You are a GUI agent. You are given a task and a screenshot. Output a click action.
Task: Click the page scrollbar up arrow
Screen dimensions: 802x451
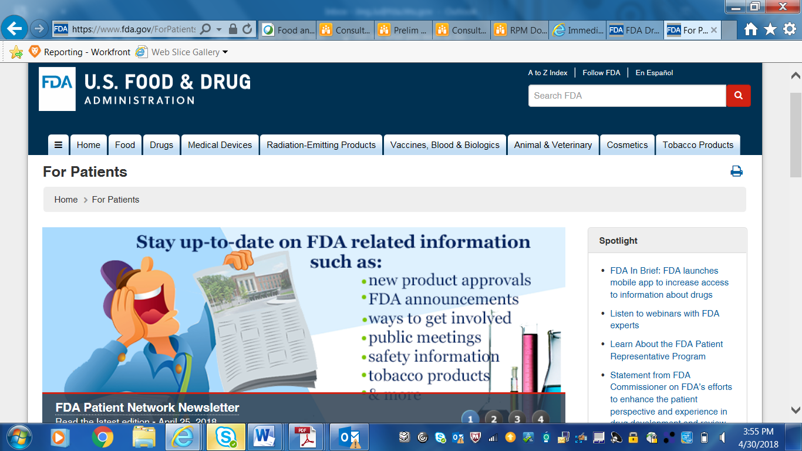pyautogui.click(x=796, y=76)
